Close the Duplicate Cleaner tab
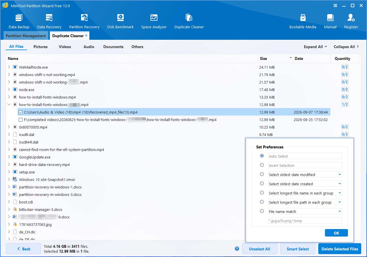 pyautogui.click(x=86, y=35)
